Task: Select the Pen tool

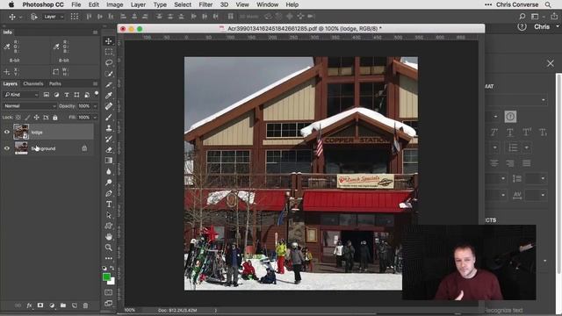Action: [109, 193]
